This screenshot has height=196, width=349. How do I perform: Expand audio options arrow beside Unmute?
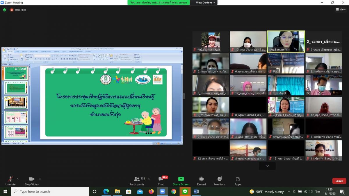[17, 179]
